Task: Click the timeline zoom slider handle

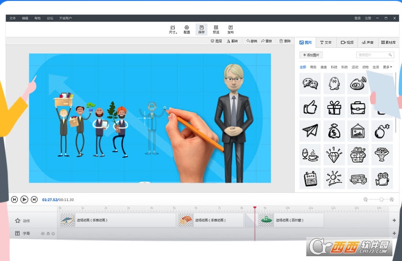Action: click(x=381, y=199)
